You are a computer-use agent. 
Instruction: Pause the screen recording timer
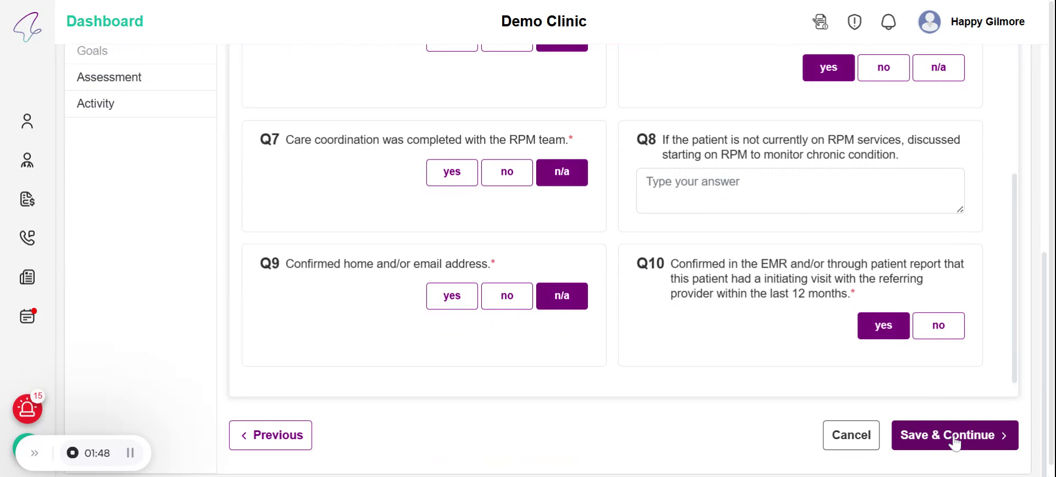click(x=130, y=453)
